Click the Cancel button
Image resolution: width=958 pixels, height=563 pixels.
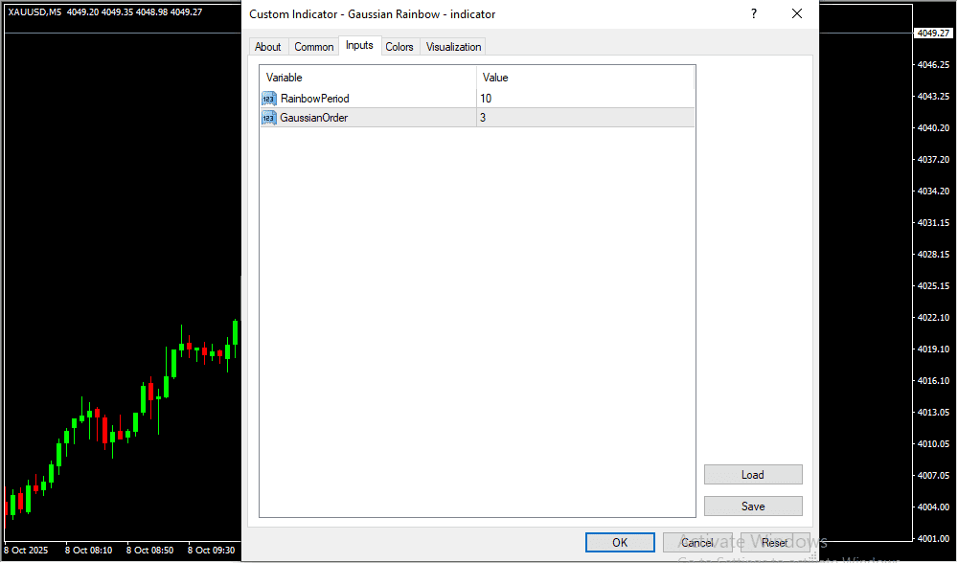pos(697,543)
